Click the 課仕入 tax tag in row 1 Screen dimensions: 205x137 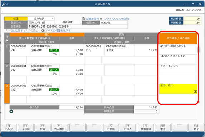pos(54,50)
